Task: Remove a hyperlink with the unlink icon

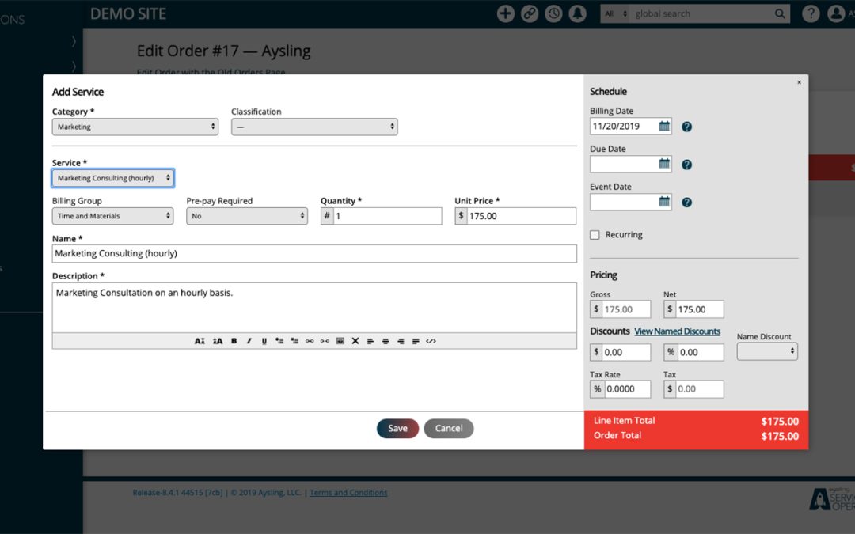Action: 325,341
